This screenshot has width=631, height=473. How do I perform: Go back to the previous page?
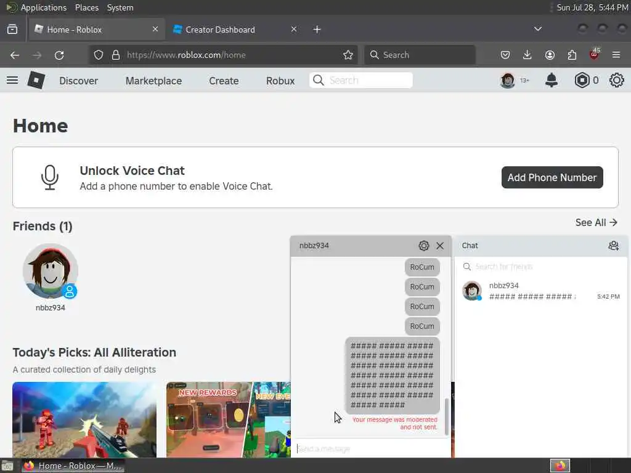[15, 55]
